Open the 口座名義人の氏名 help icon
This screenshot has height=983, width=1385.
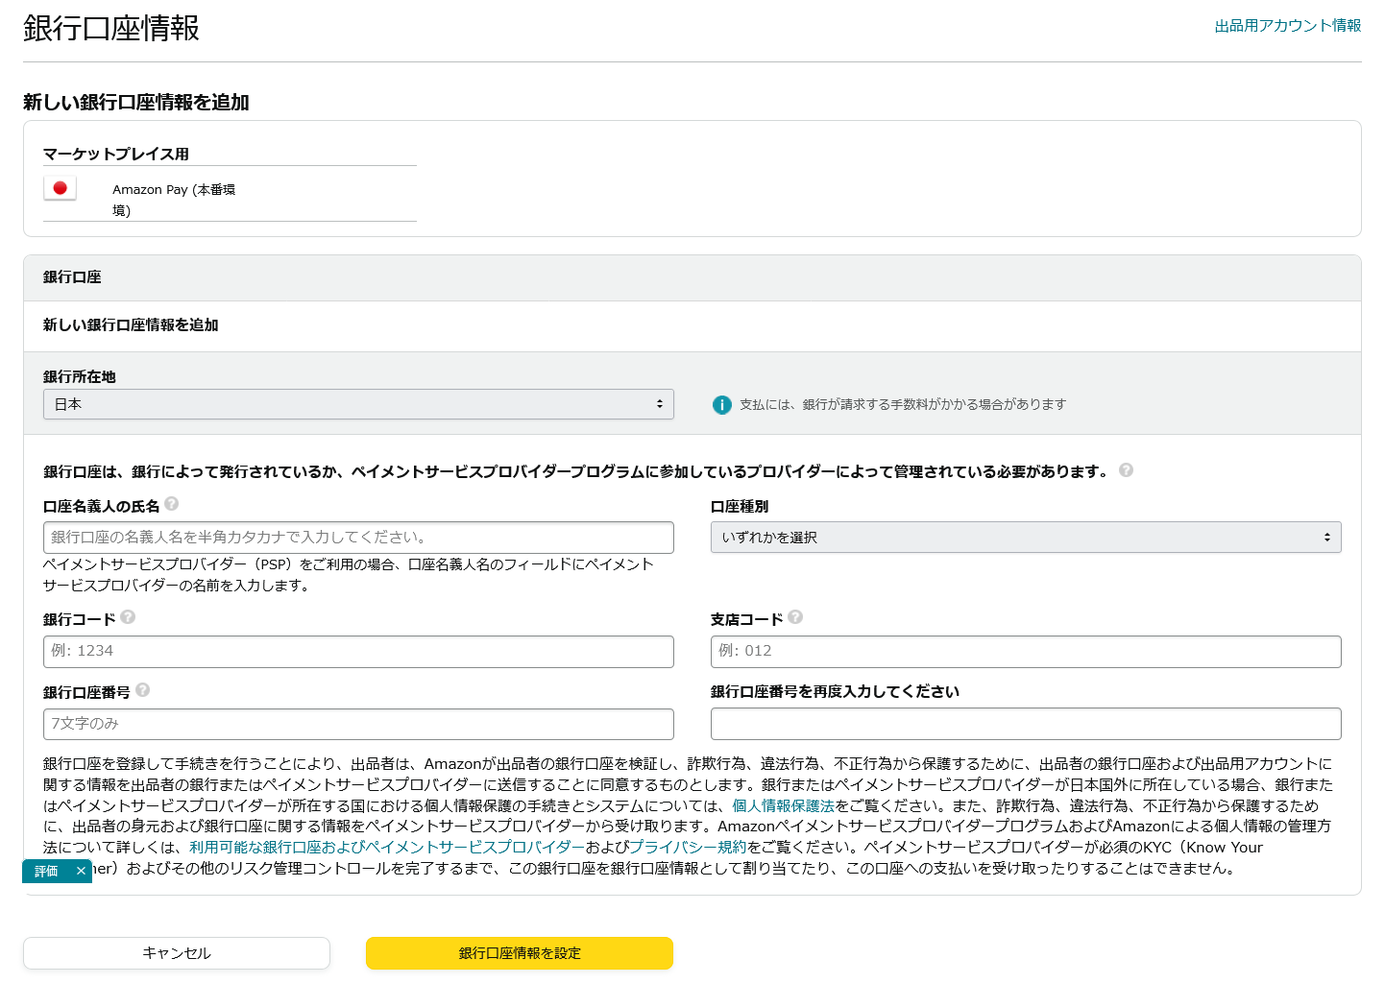tap(171, 503)
